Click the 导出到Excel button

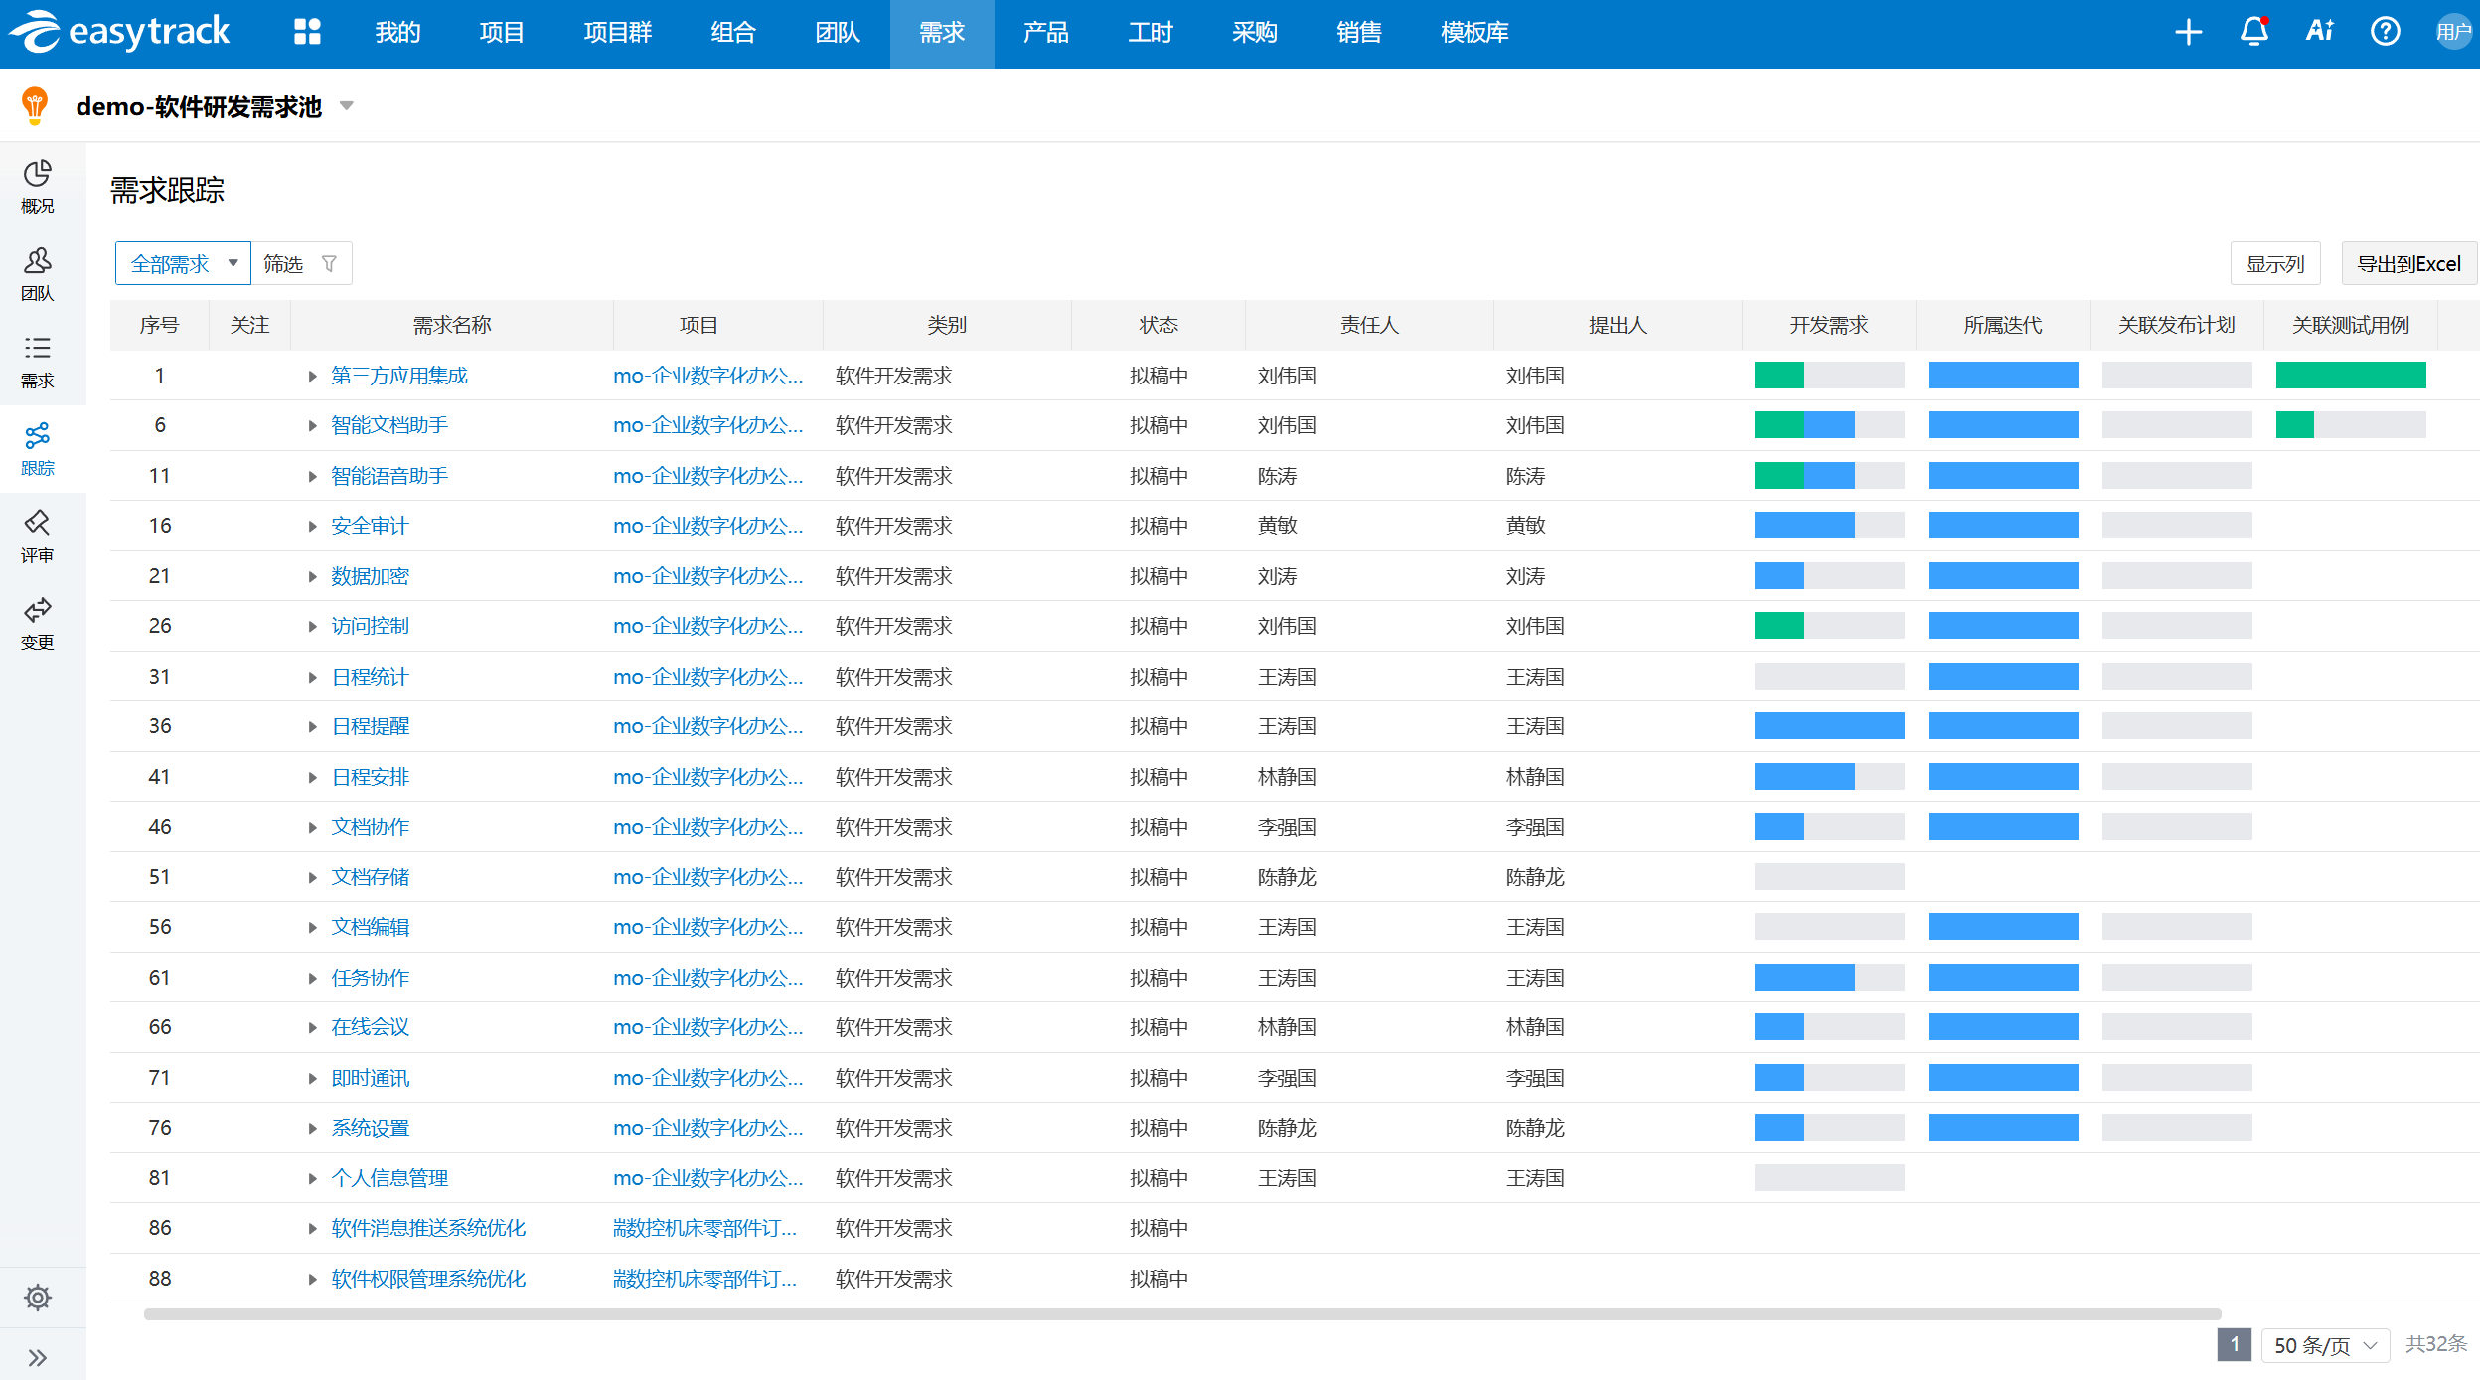[x=2408, y=264]
